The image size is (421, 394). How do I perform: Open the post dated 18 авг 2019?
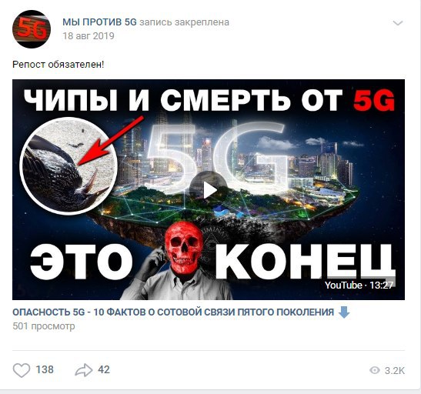89,35
